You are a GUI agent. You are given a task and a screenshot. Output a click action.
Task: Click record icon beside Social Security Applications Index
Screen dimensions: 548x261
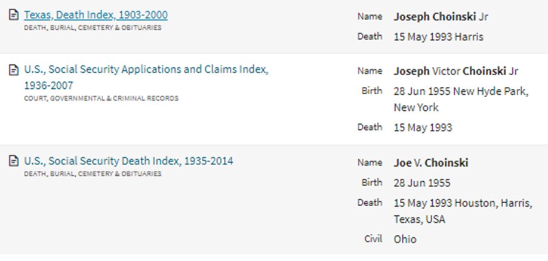[x=14, y=70]
